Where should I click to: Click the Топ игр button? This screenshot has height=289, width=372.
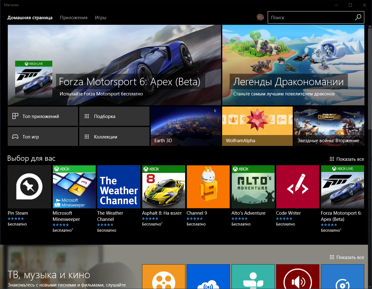click(43, 137)
